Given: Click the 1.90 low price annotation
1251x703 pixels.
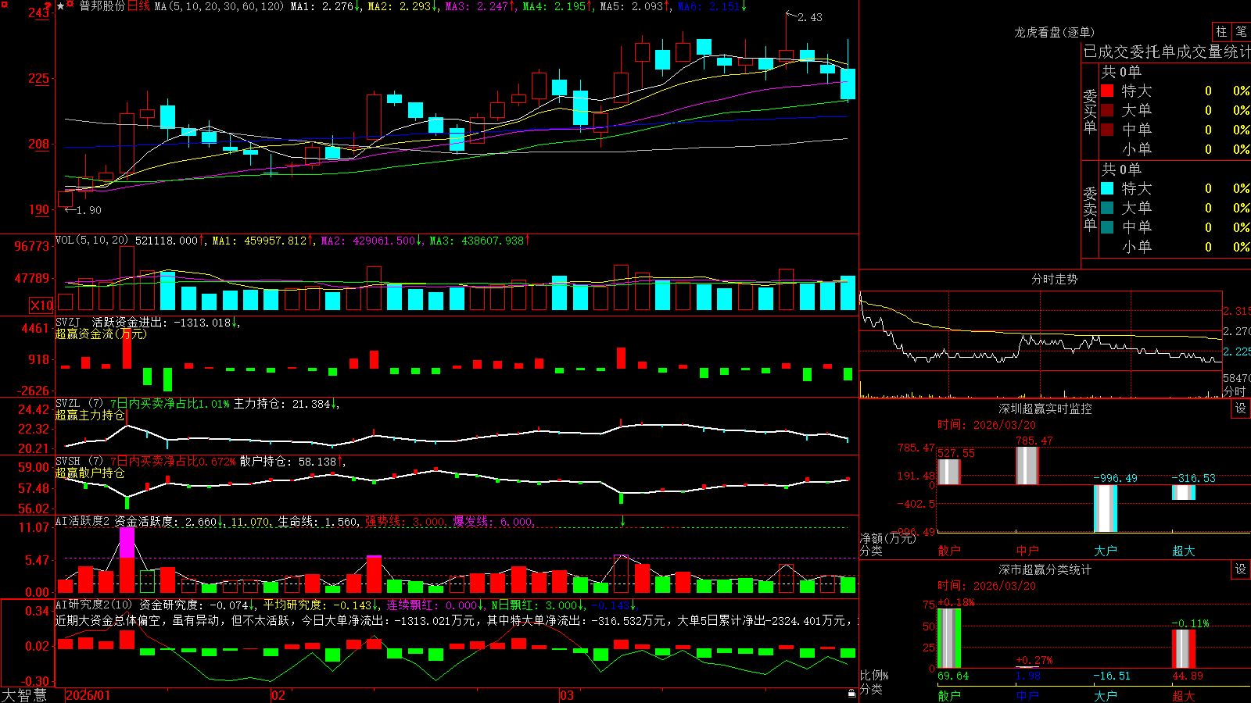Looking at the screenshot, I should click(x=89, y=210).
